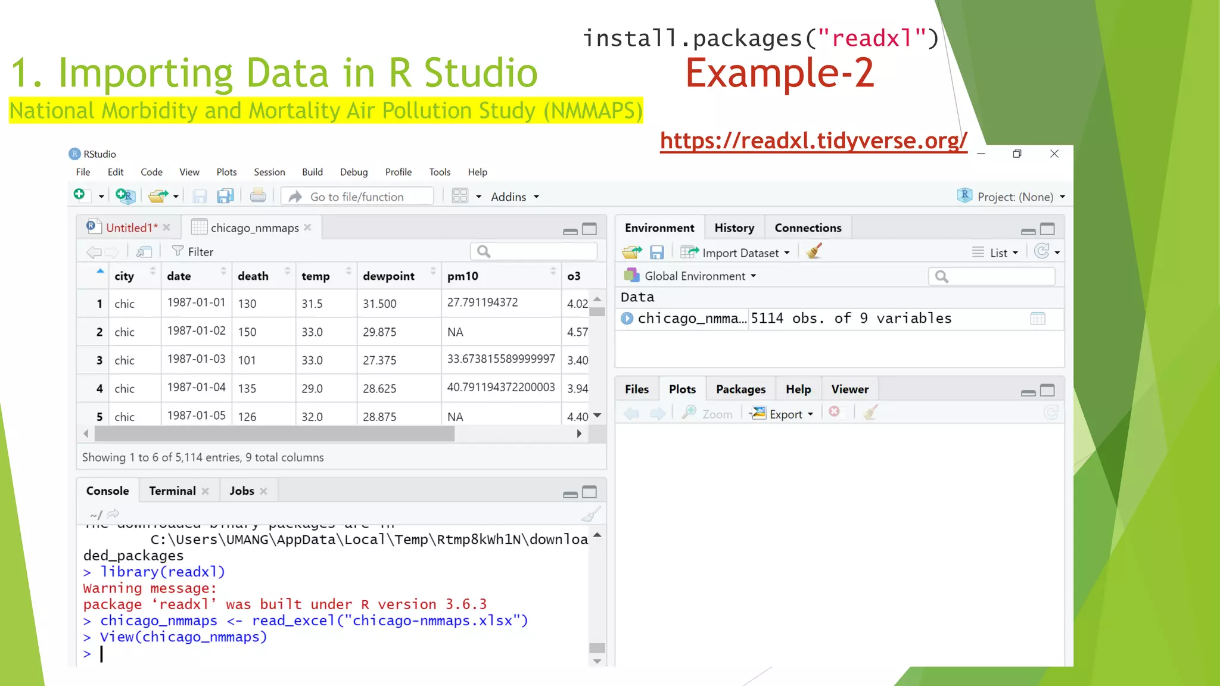Open the Export plot dropdown
The height and width of the screenshot is (686, 1220).
click(x=782, y=414)
